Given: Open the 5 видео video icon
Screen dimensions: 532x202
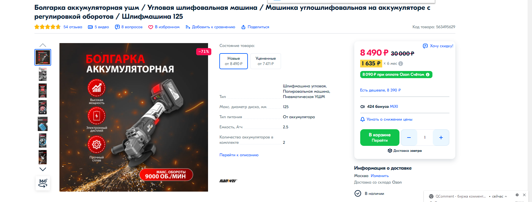Looking at the screenshot, I should click(90, 27).
